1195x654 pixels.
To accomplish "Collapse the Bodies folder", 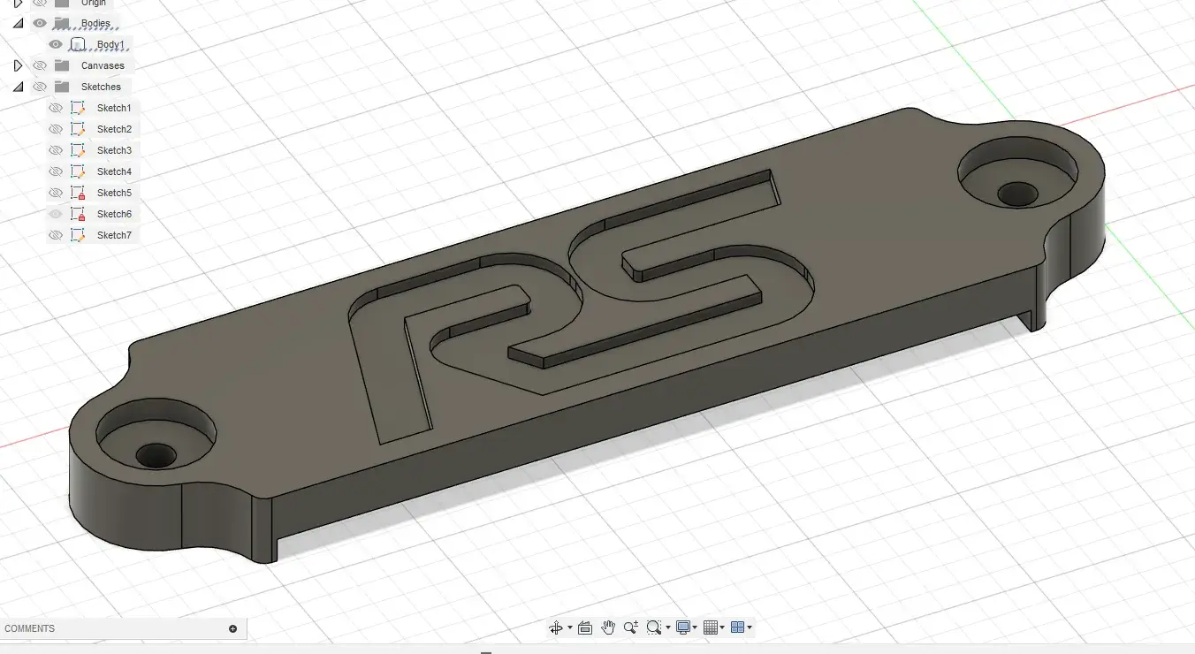I will click(18, 23).
